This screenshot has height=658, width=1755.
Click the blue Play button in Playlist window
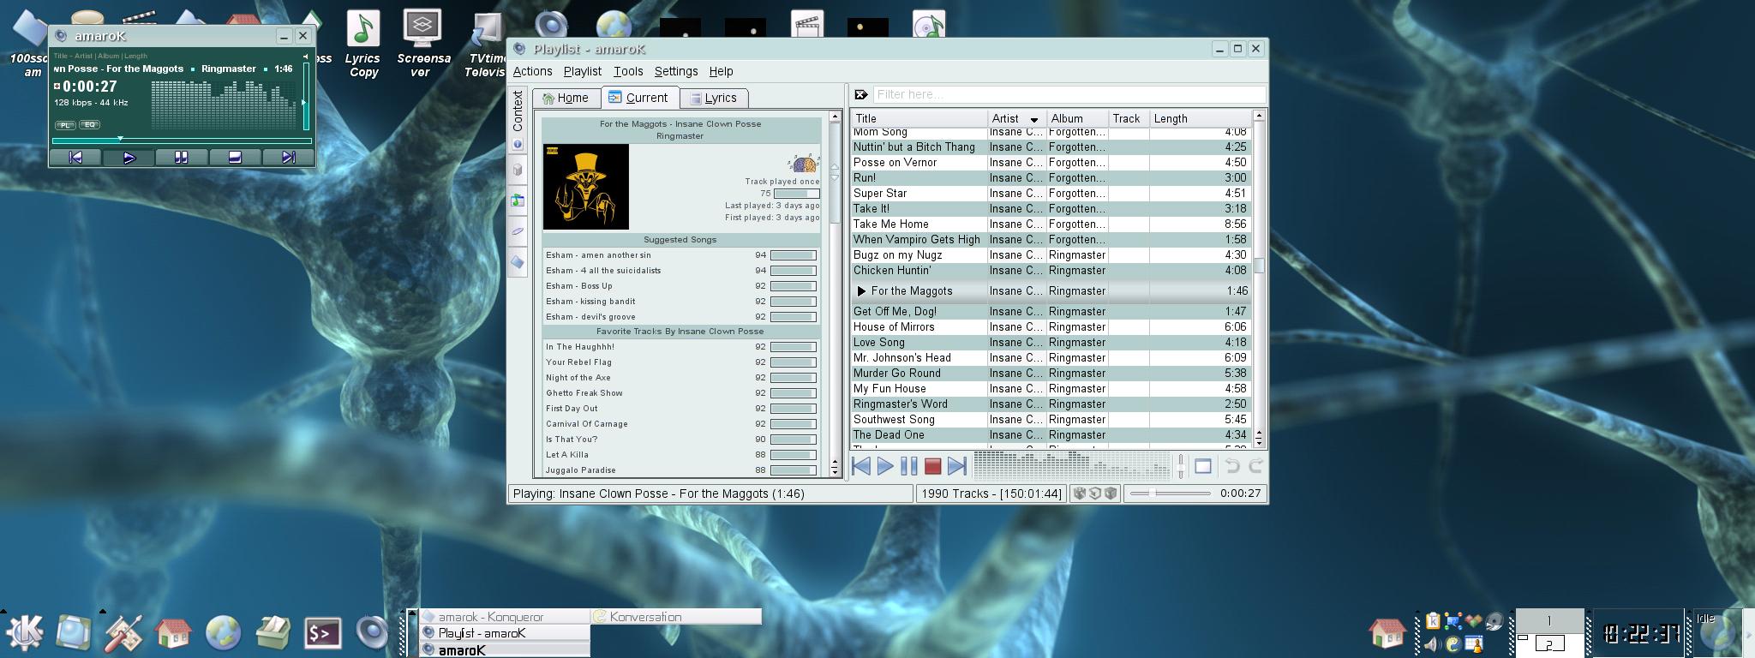885,466
